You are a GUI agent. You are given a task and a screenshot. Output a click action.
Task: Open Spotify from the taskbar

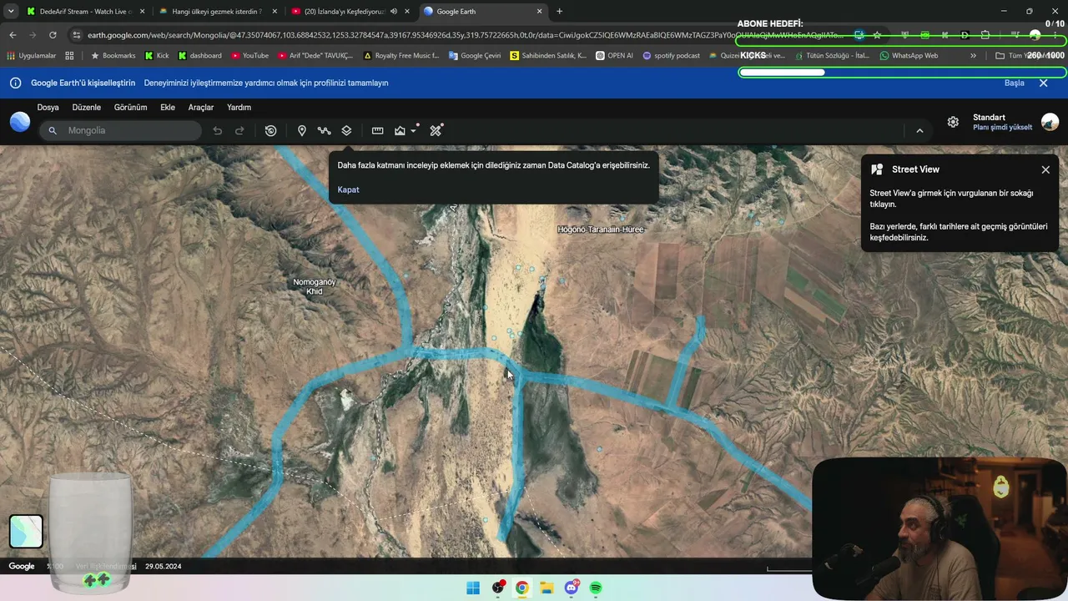tap(596, 588)
